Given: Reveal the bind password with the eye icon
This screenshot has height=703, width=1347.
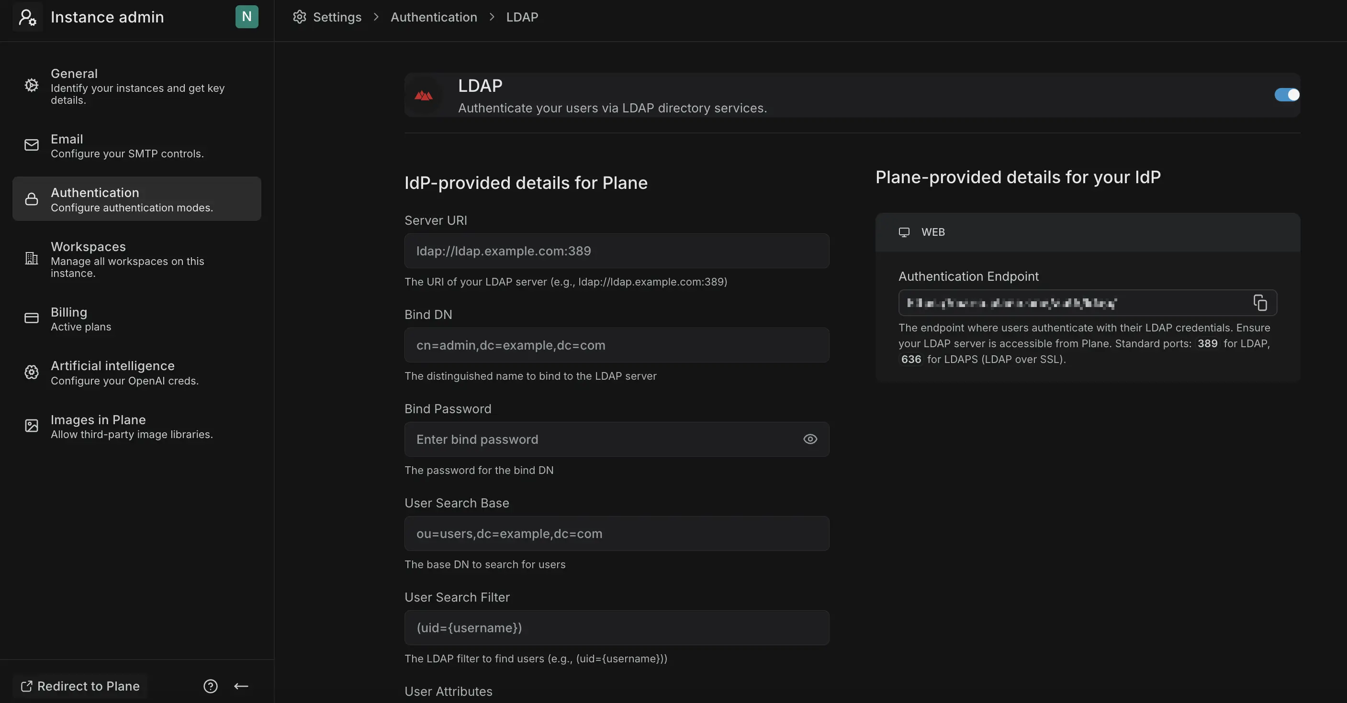Looking at the screenshot, I should [809, 439].
